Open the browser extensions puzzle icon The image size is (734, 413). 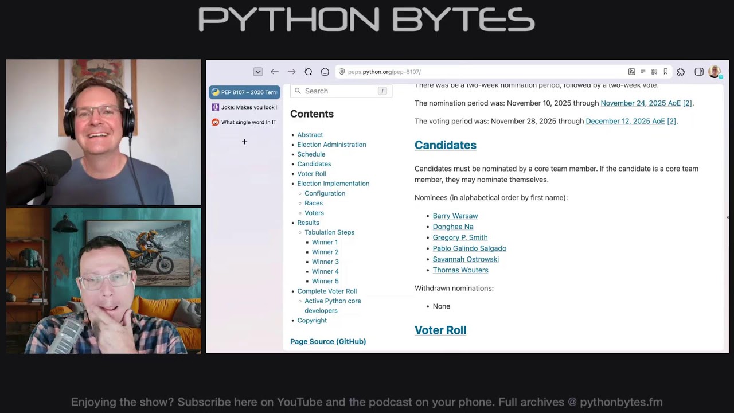coord(681,72)
